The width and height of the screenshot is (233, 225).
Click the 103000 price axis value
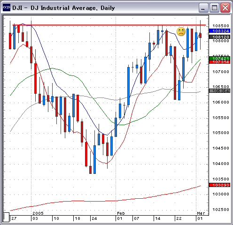[x=221, y=194]
